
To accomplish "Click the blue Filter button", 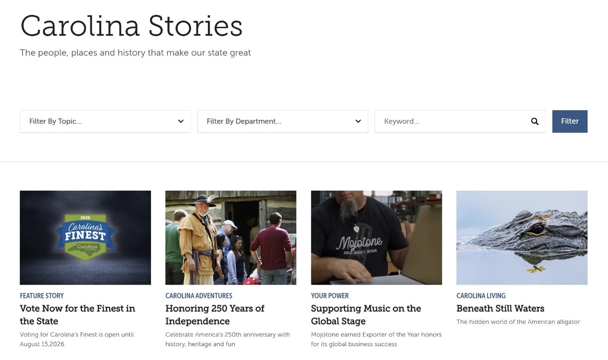I will pyautogui.click(x=570, y=122).
